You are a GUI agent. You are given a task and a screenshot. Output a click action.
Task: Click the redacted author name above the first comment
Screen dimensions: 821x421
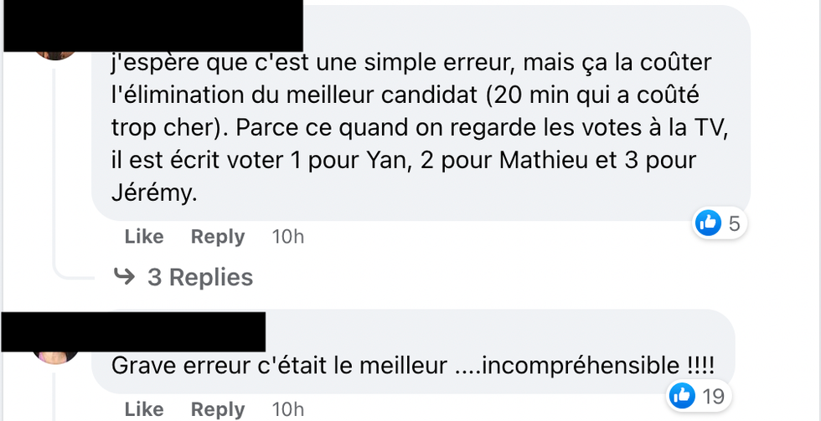[168, 23]
